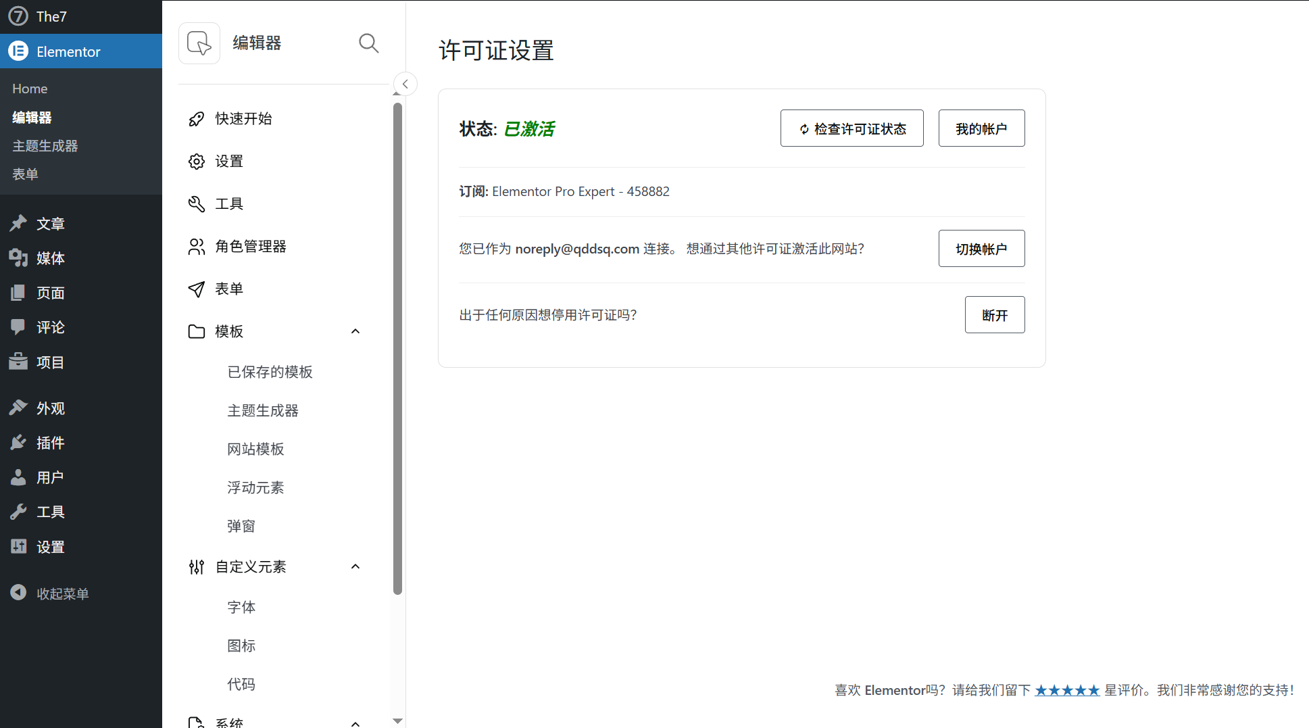Open 插件 from the WordPress sidebar

coord(18,442)
